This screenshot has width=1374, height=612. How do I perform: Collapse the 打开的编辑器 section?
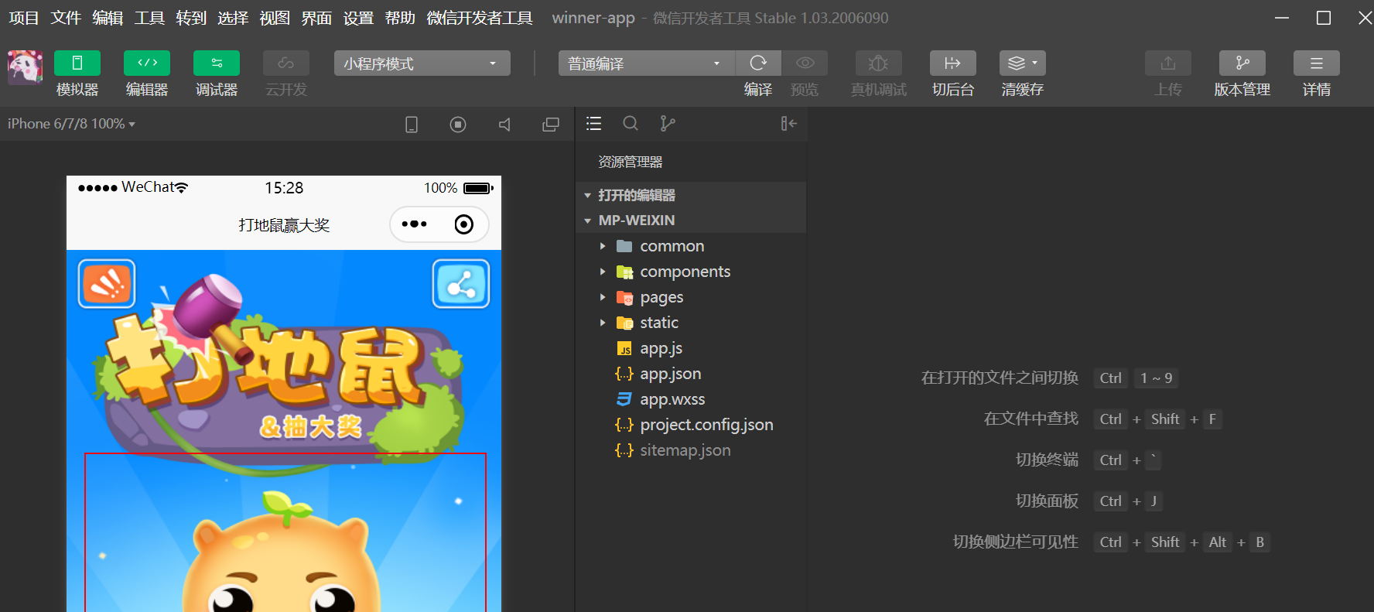pyautogui.click(x=691, y=195)
